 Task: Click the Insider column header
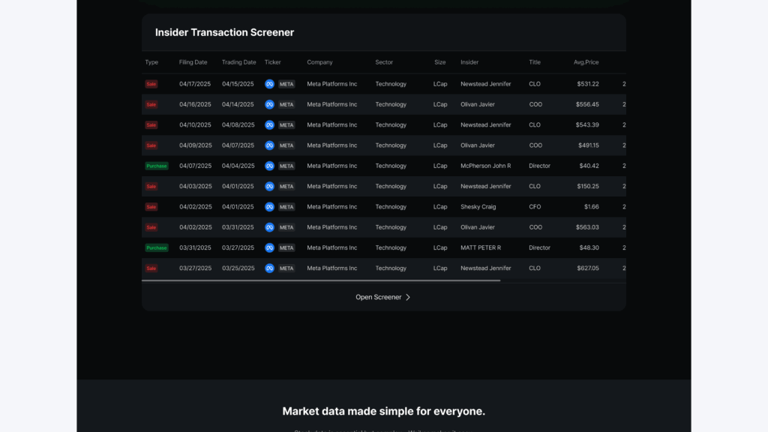coord(469,62)
